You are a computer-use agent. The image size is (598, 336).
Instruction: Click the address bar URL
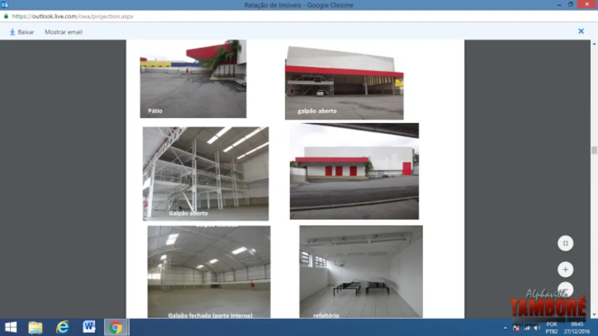(x=72, y=16)
